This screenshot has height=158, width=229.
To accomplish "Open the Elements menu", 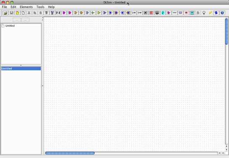I will click(x=26, y=7).
